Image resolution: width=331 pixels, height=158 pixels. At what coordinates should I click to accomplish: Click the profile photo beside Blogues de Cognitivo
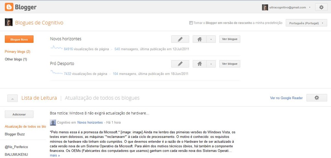[x=9, y=22]
